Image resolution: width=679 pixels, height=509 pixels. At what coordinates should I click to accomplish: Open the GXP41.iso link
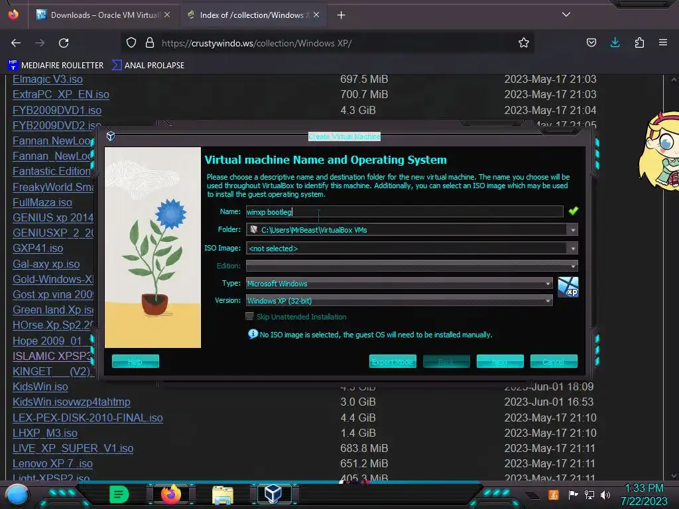(x=38, y=248)
